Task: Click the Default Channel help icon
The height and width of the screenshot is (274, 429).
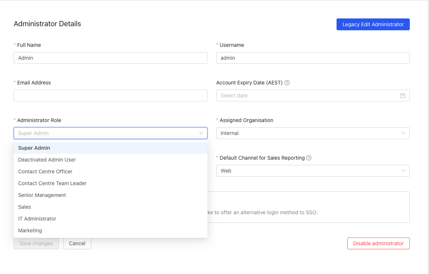Action: [x=309, y=158]
